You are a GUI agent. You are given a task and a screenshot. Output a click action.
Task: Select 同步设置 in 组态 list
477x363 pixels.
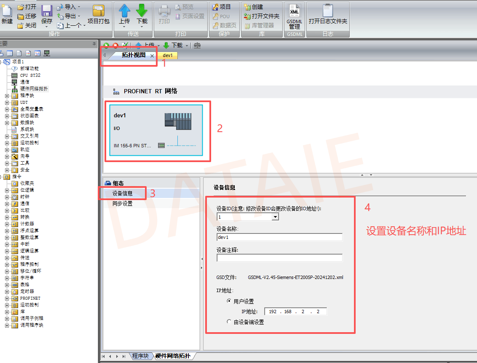(x=122, y=203)
